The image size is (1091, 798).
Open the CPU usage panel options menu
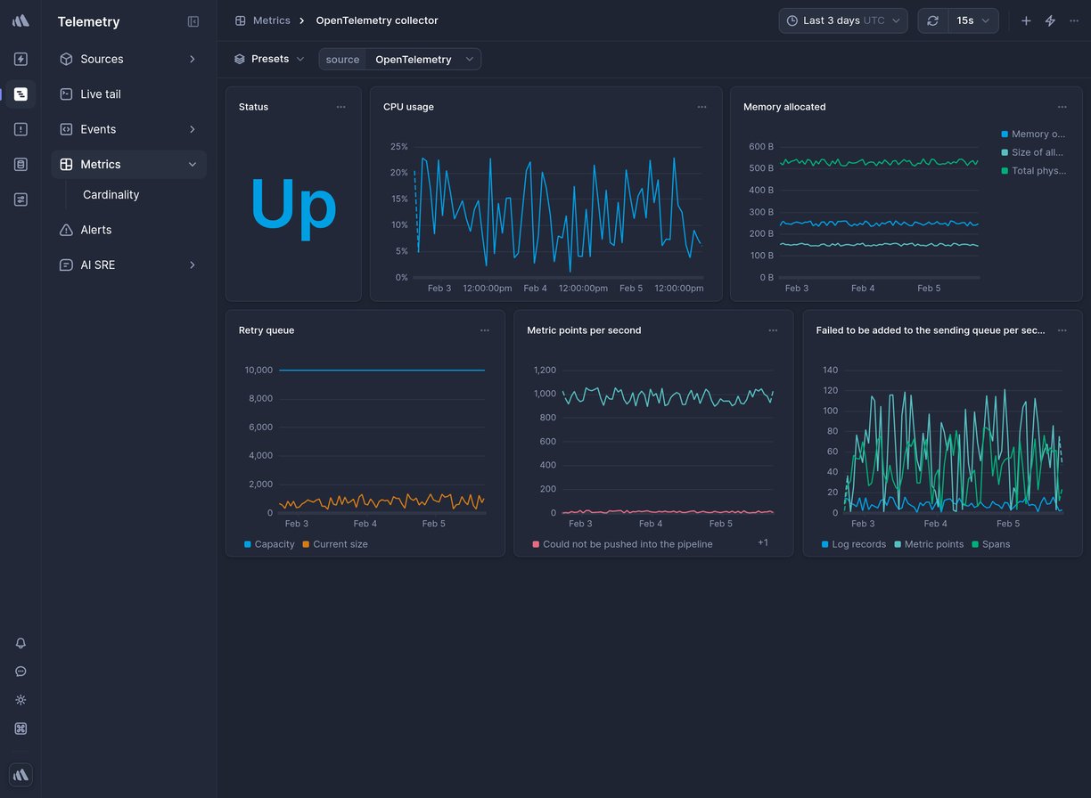click(x=702, y=106)
